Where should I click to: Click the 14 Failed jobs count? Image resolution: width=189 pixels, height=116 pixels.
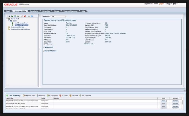pos(65,96)
